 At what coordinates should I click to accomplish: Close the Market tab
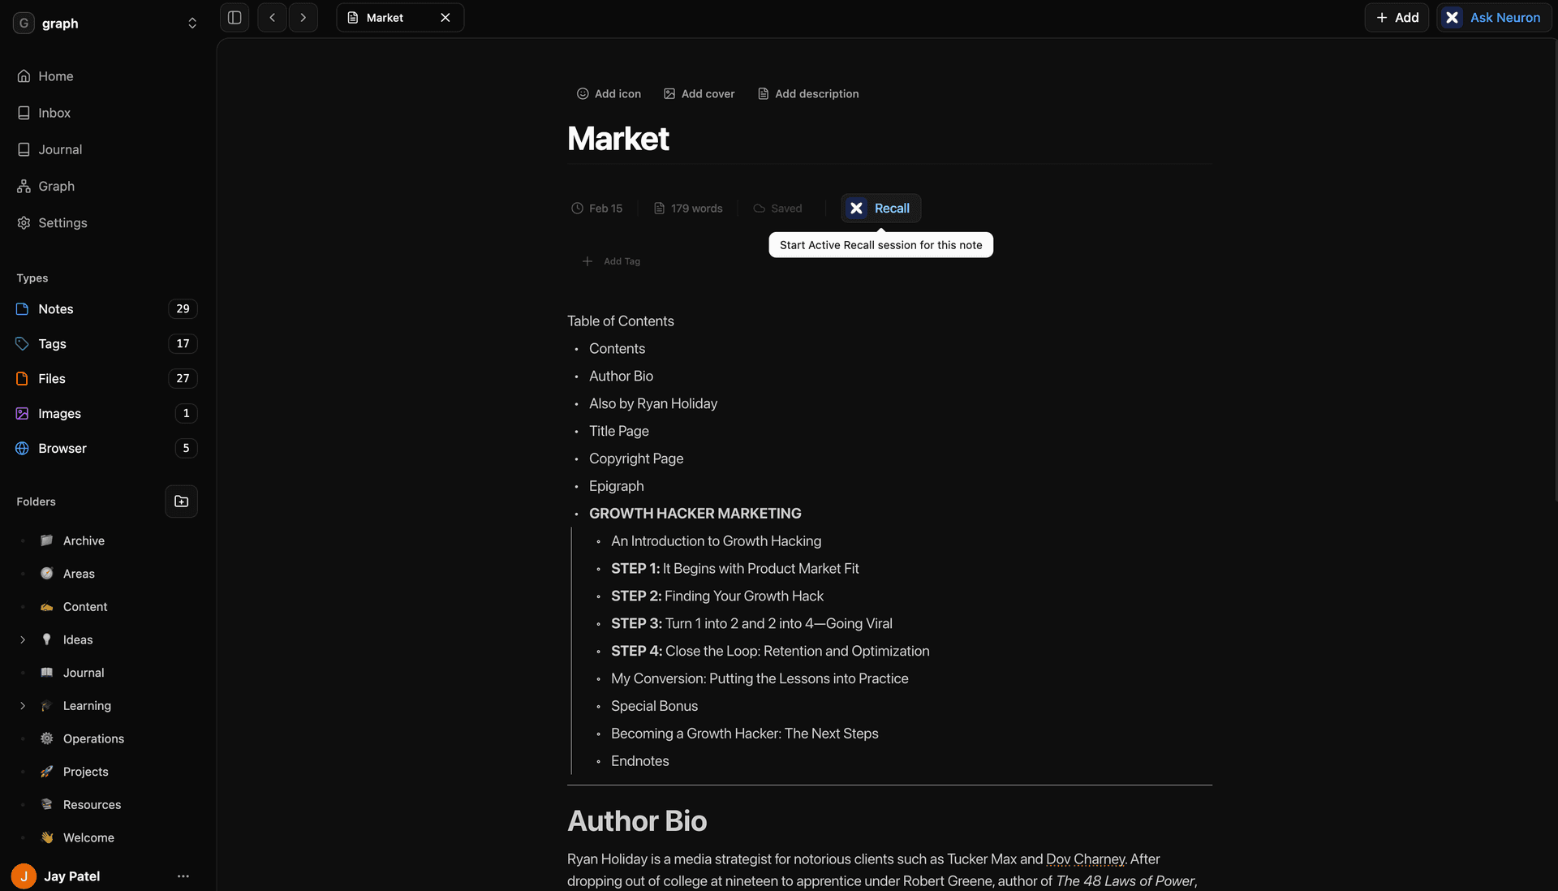pos(445,18)
